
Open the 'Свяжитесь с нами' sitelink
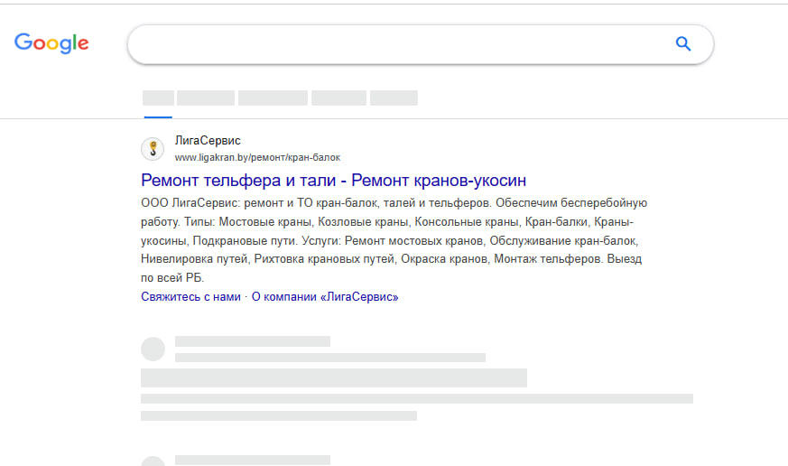(190, 296)
